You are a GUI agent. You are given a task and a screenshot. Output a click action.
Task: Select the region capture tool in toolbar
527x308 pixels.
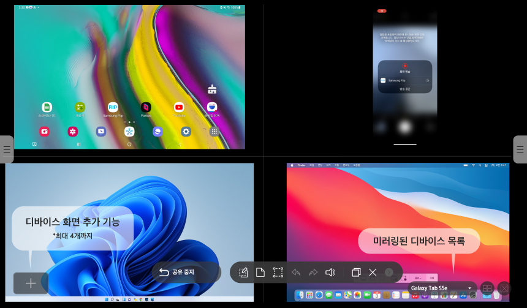(x=278, y=272)
